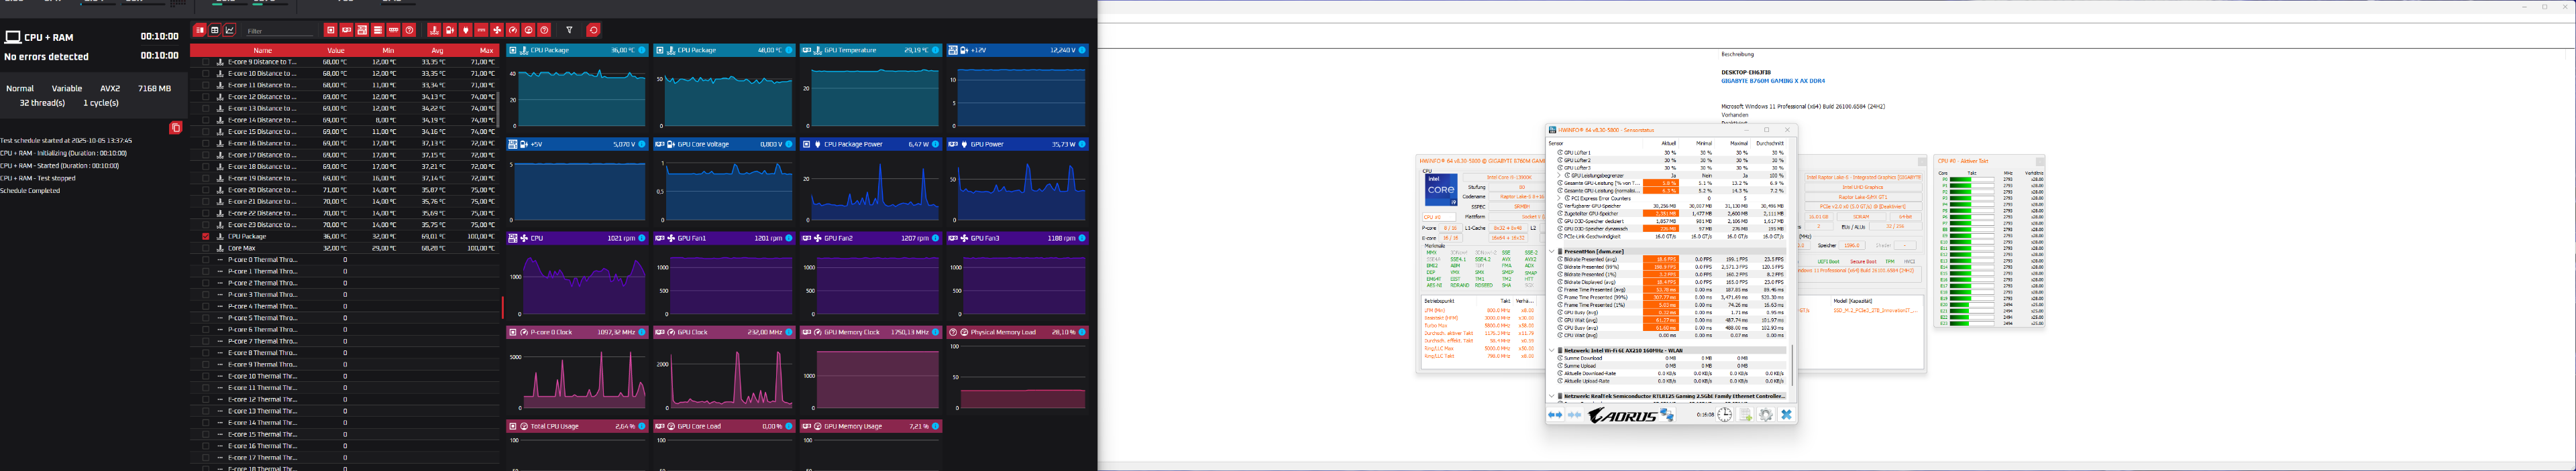2576x471 pixels.
Task: Tick checkbox for E-core 8 Thermal Throttling row
Action: pyautogui.click(x=206, y=352)
